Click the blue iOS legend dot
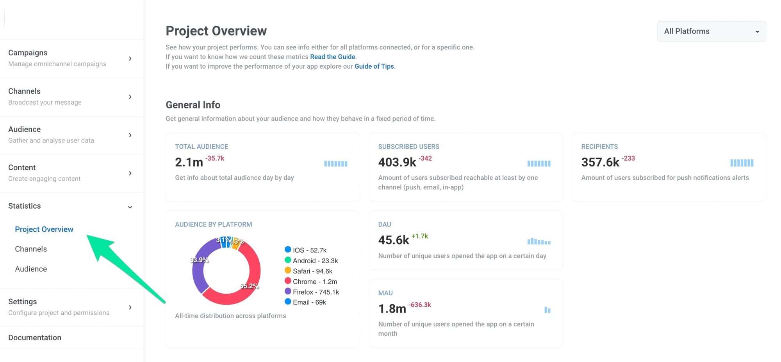Image resolution: width=781 pixels, height=362 pixels. coord(288,250)
